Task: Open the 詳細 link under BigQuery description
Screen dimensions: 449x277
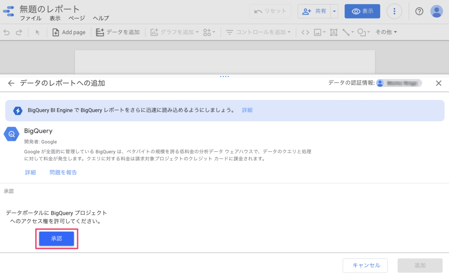Action: click(x=31, y=172)
